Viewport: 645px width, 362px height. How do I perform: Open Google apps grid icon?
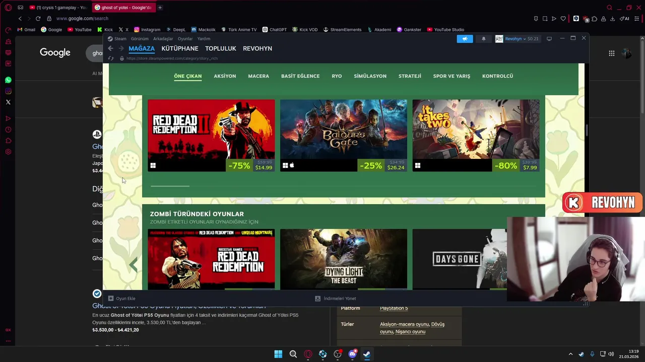611,53
